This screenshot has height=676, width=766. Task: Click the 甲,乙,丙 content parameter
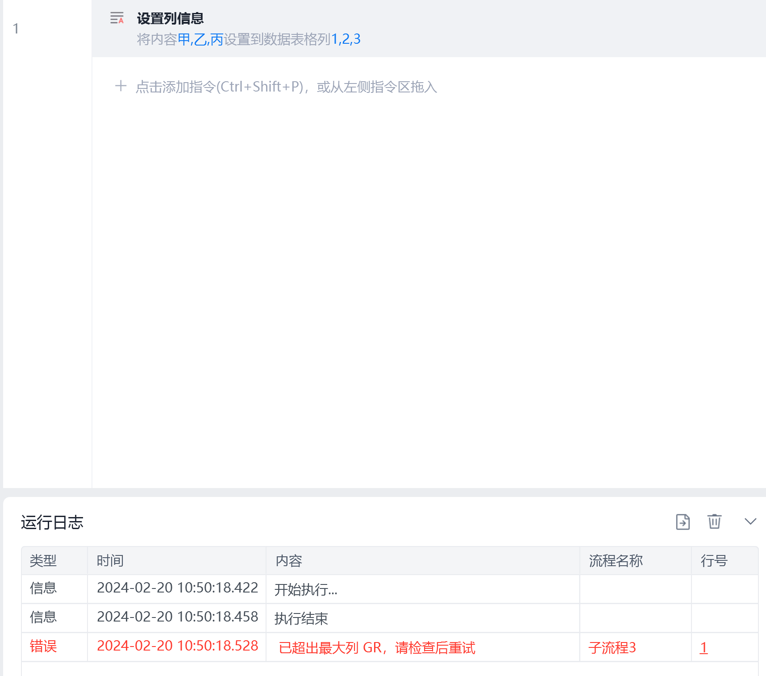[200, 39]
